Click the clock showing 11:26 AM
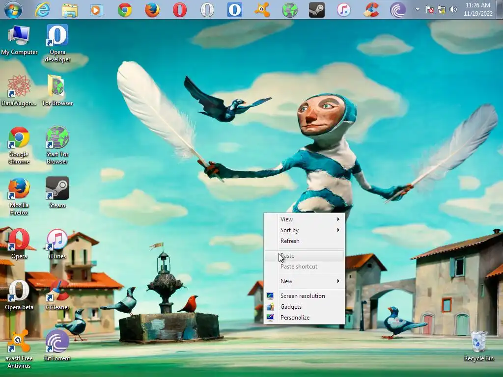503x377 pixels. click(477, 9)
